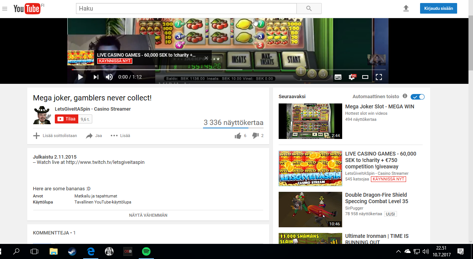The image size is (473, 259).
Task: Skip to the next video
Action: pyautogui.click(x=96, y=77)
